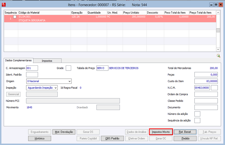Click the grid scrollbar down arrow
Viewport: 225px width, 145px height.
218,49
